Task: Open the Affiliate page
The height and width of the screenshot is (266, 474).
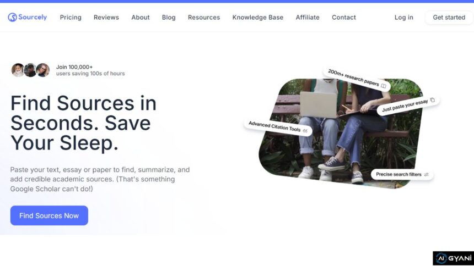Action: pyautogui.click(x=308, y=18)
